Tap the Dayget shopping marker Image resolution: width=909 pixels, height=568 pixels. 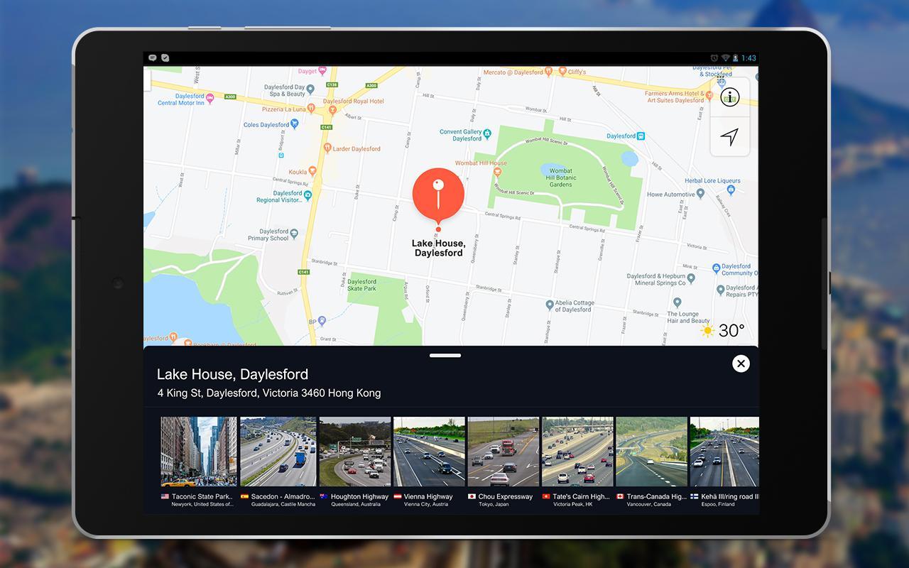pyautogui.click(x=322, y=72)
